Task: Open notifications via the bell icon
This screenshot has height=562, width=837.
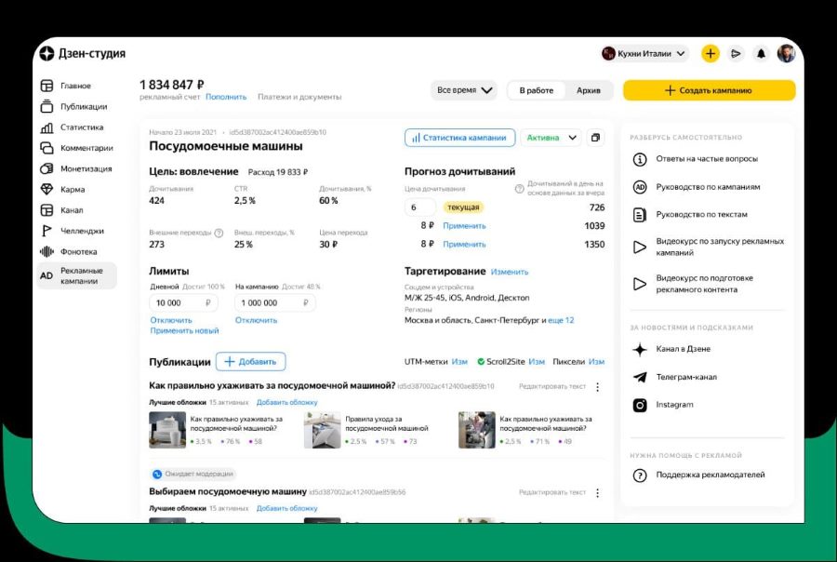Action: tap(763, 54)
